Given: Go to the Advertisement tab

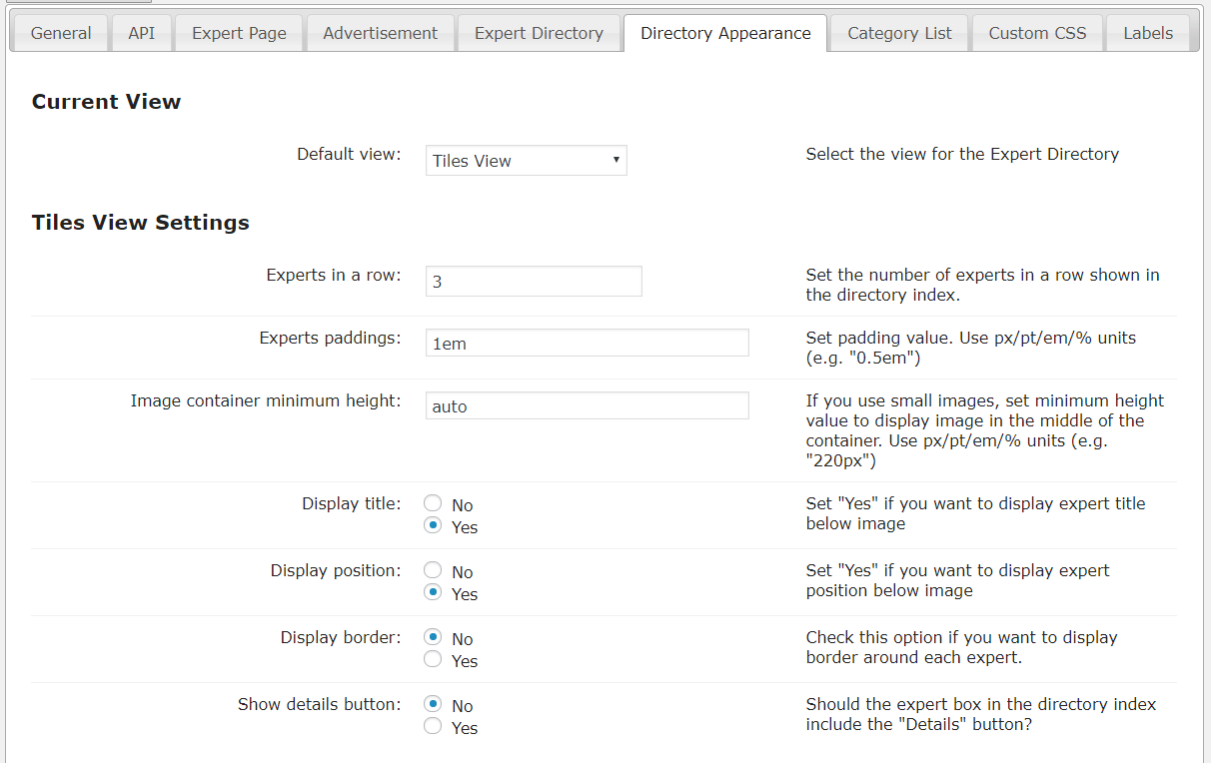Looking at the screenshot, I should (x=380, y=33).
